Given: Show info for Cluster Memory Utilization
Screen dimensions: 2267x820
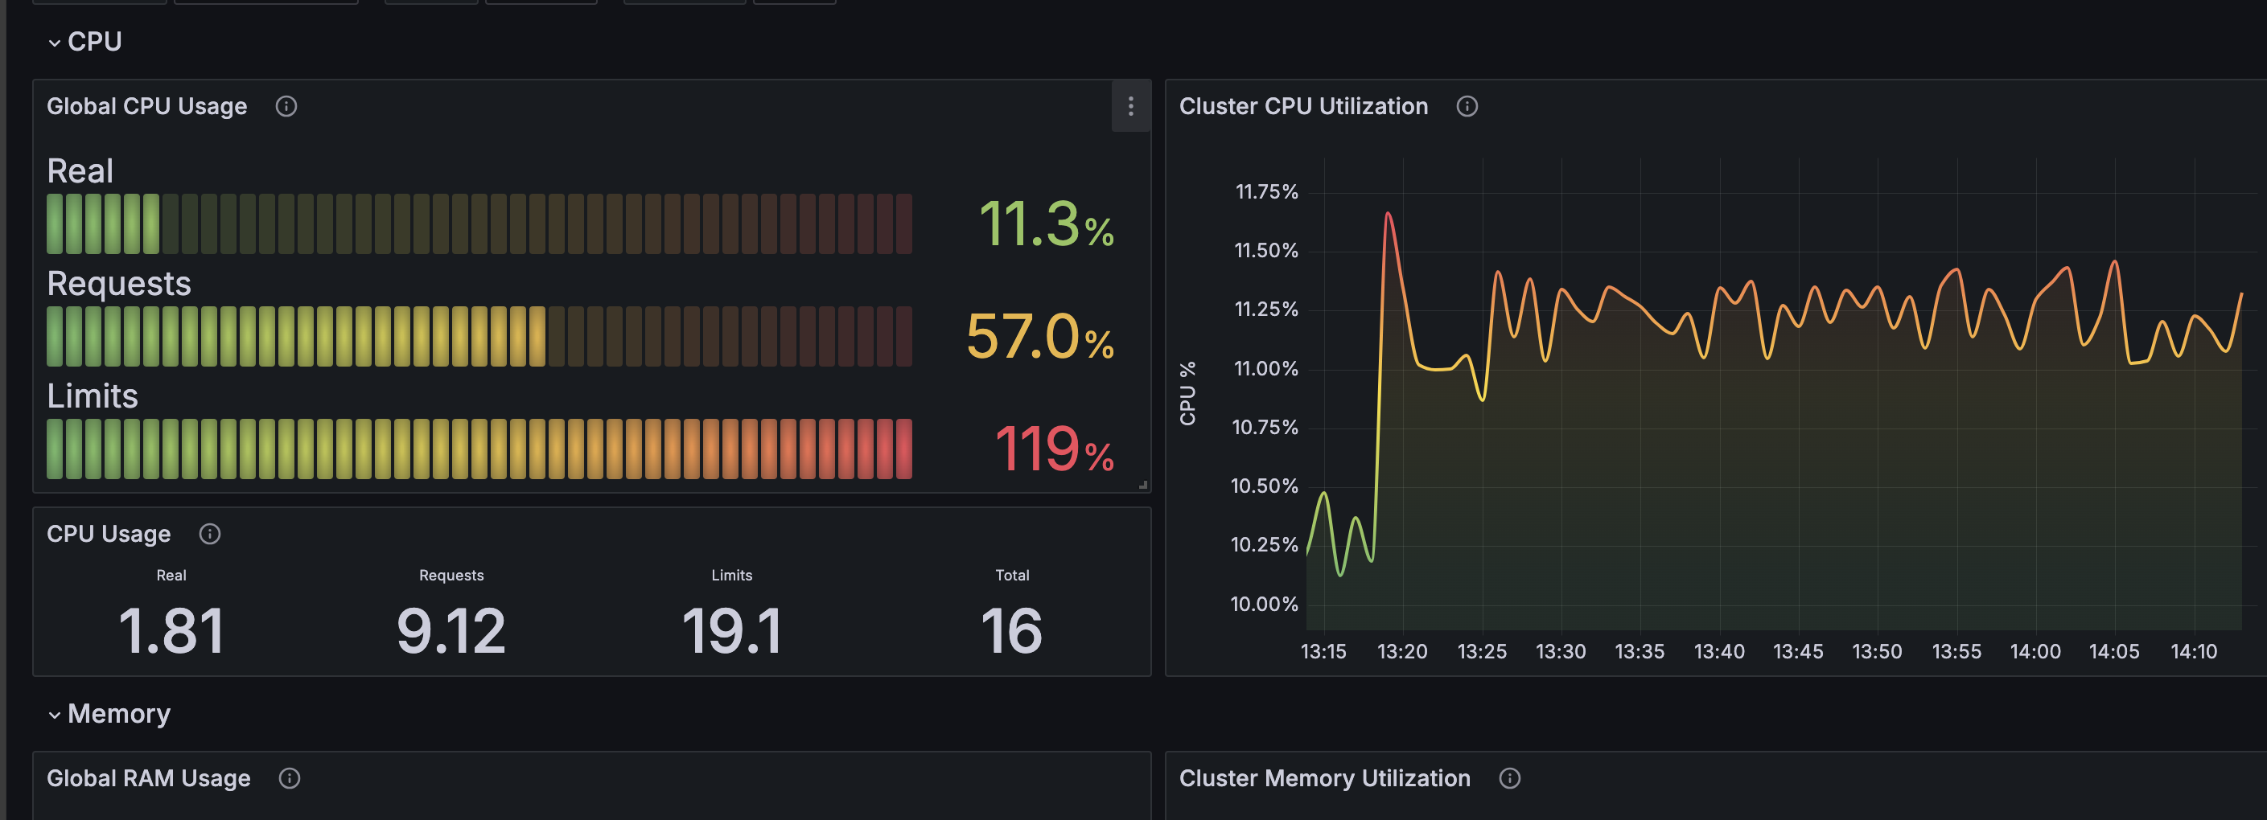Looking at the screenshot, I should [x=1510, y=779].
